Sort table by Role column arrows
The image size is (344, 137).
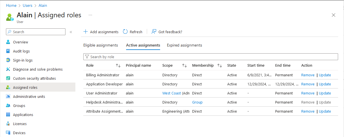118,66
